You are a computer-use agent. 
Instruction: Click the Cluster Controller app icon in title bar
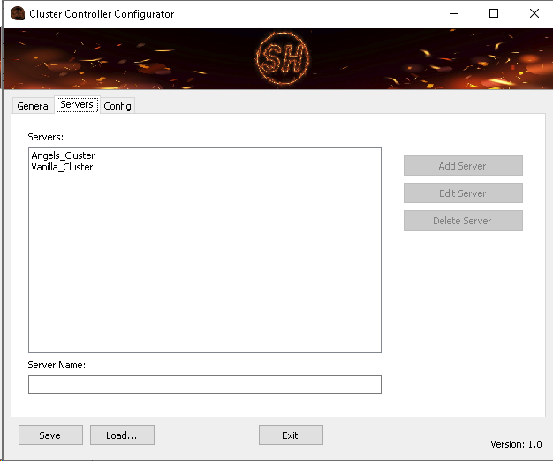click(17, 14)
